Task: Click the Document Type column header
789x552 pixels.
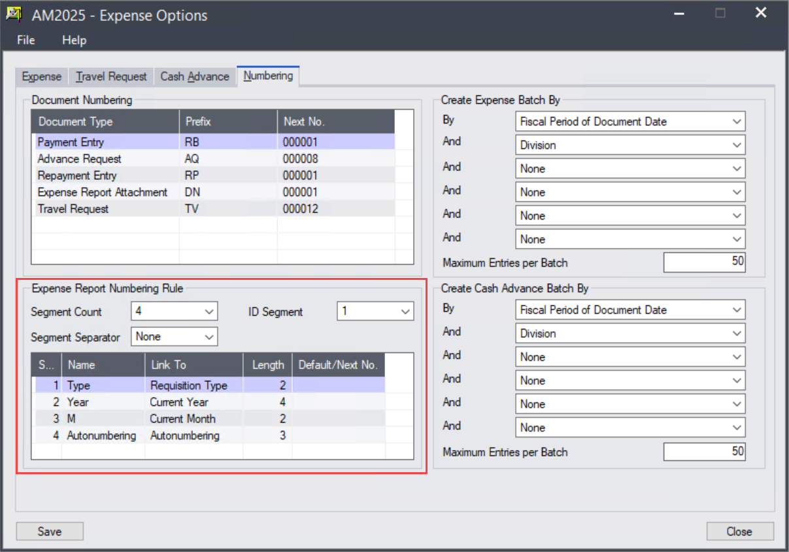Action: pos(106,122)
